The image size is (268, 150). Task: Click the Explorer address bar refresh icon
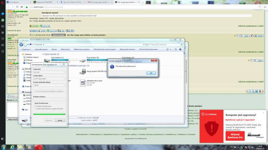pyautogui.click(x=147, y=45)
